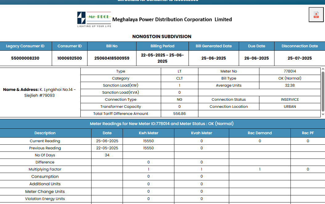This screenshot has height=204, width=325.
Task: Select the billing period value
Action: coord(163,58)
